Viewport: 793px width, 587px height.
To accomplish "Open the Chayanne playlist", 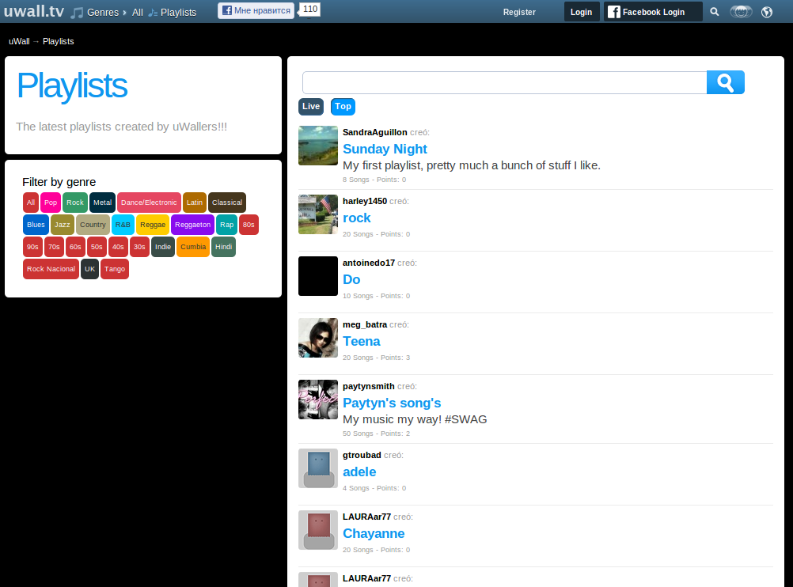I will (374, 533).
